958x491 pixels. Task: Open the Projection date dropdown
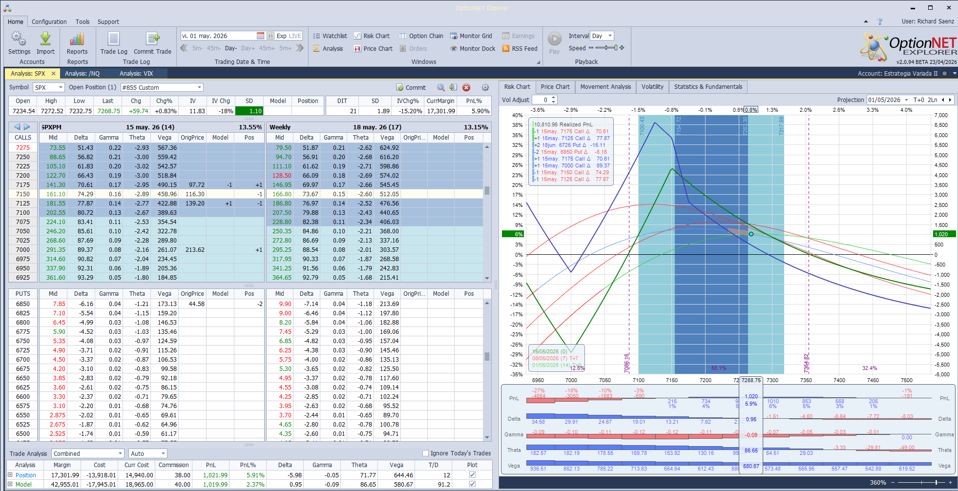coord(906,100)
